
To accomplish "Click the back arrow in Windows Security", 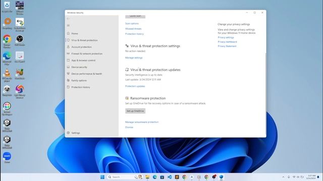I will [68, 19].
